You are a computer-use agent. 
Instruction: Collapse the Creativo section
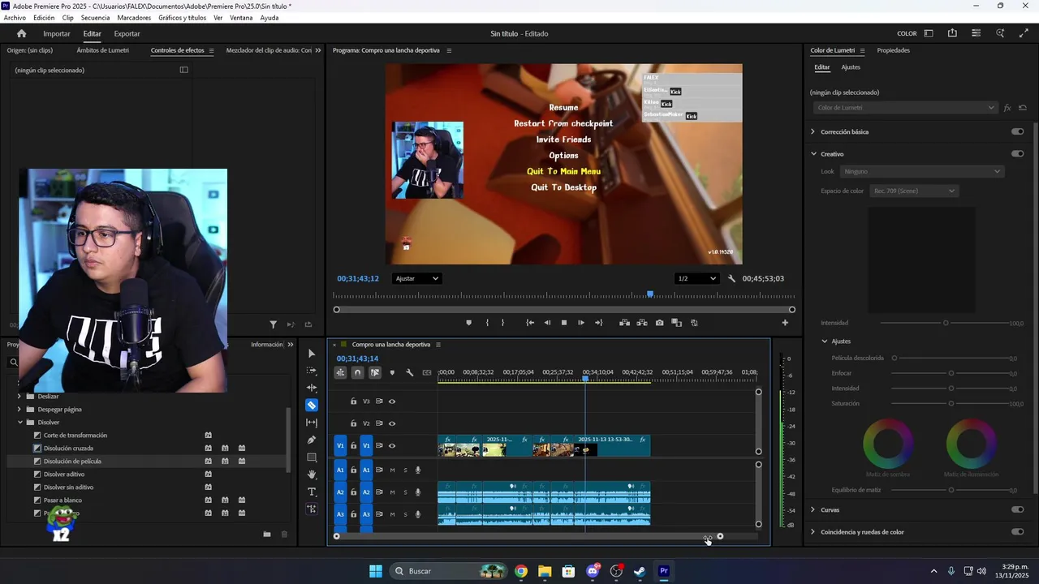(813, 153)
